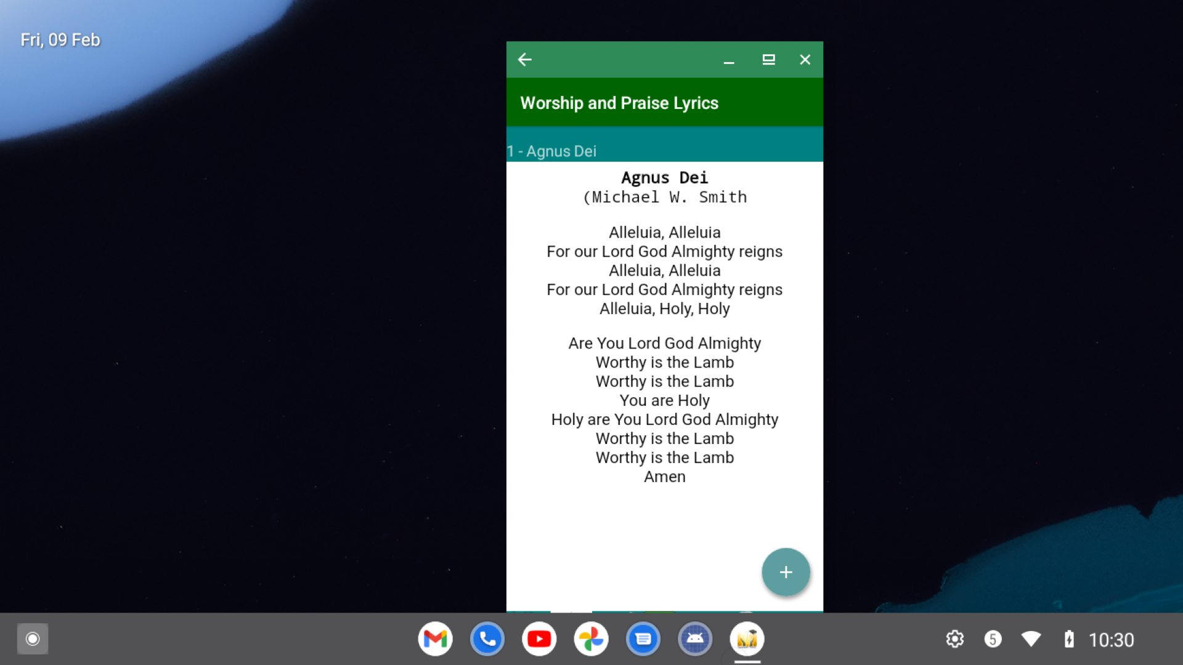Click the Fri, 09 Feb date
This screenshot has width=1183, height=665.
point(60,40)
